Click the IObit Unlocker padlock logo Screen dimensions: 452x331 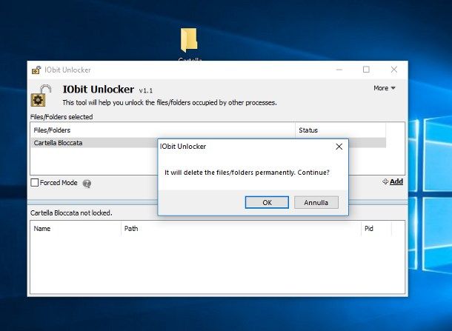click(41, 96)
